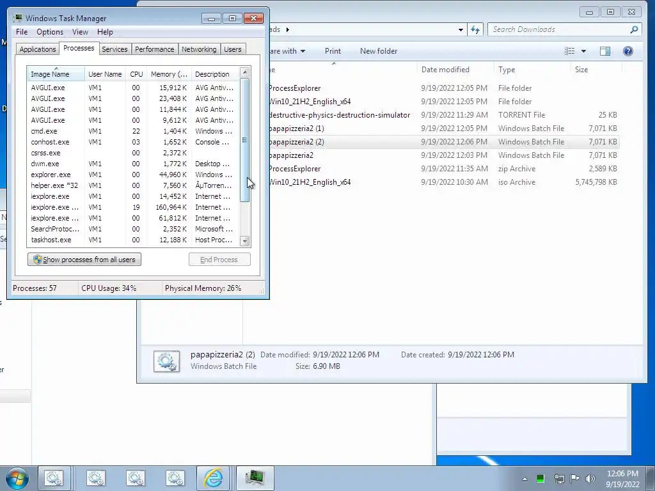This screenshot has width=655, height=491.
Task: Select the conhost.exe process
Action: point(133,142)
